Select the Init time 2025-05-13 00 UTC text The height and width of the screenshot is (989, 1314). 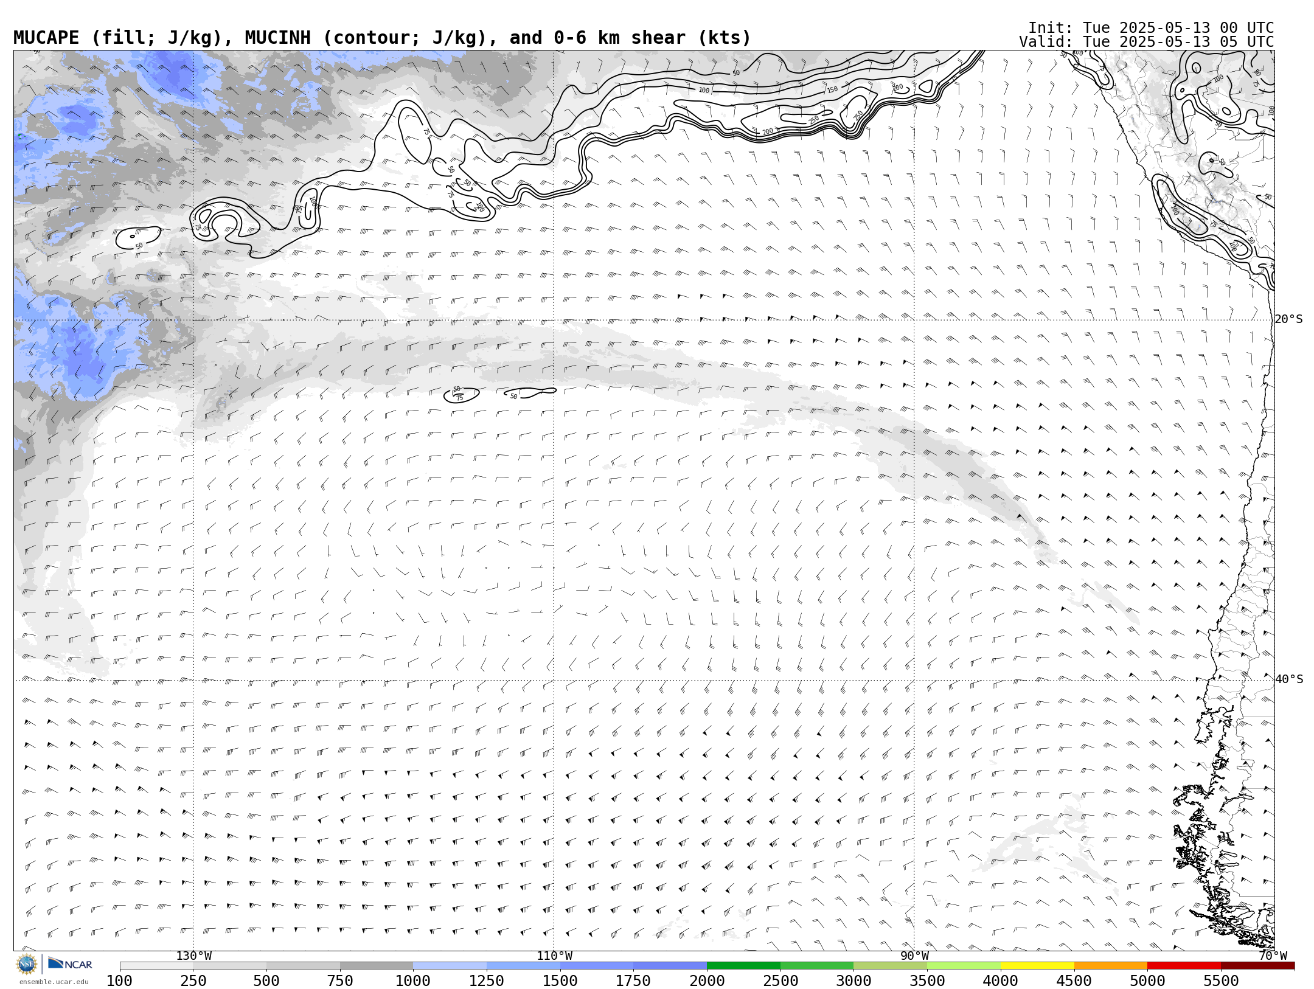coord(1151,28)
